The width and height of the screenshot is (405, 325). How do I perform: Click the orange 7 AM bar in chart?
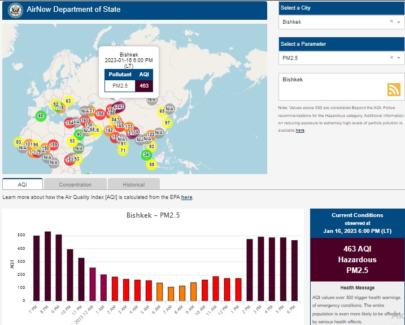[171, 293]
